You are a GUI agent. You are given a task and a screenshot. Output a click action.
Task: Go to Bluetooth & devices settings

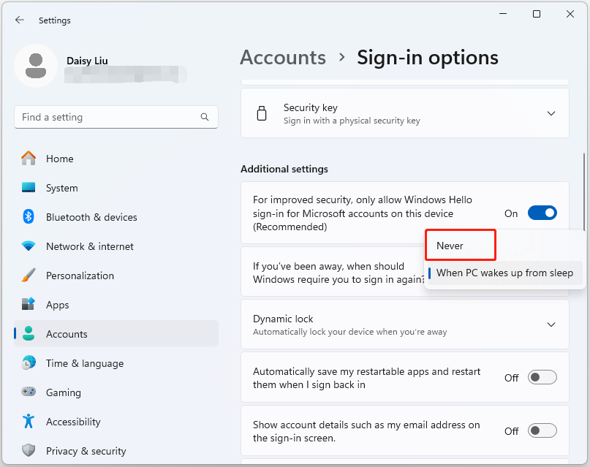pyautogui.click(x=116, y=217)
